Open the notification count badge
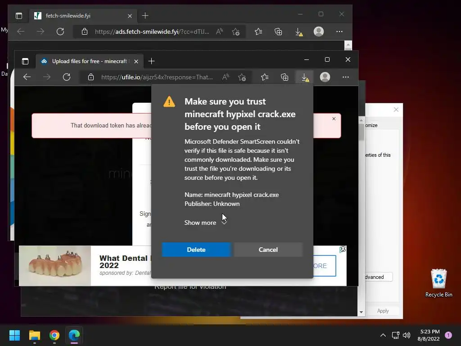 (448, 335)
